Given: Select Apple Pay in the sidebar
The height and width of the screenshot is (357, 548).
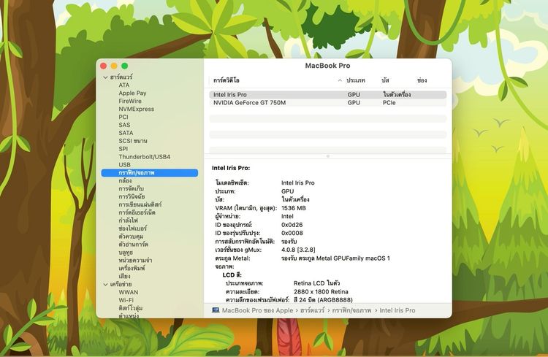Looking at the screenshot, I should click(132, 93).
